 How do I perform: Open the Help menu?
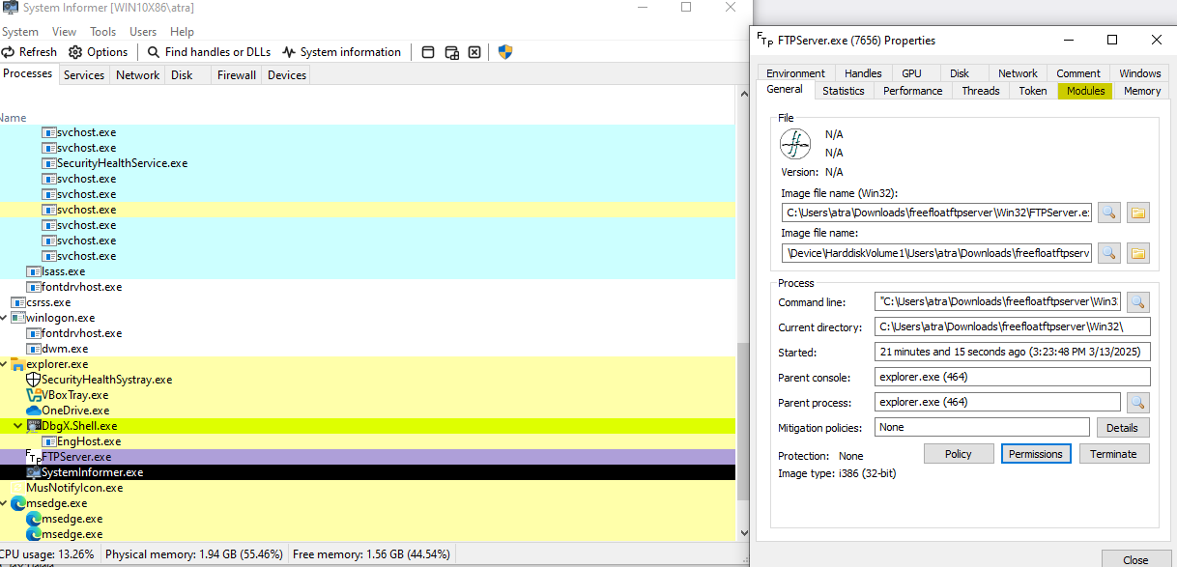(182, 32)
